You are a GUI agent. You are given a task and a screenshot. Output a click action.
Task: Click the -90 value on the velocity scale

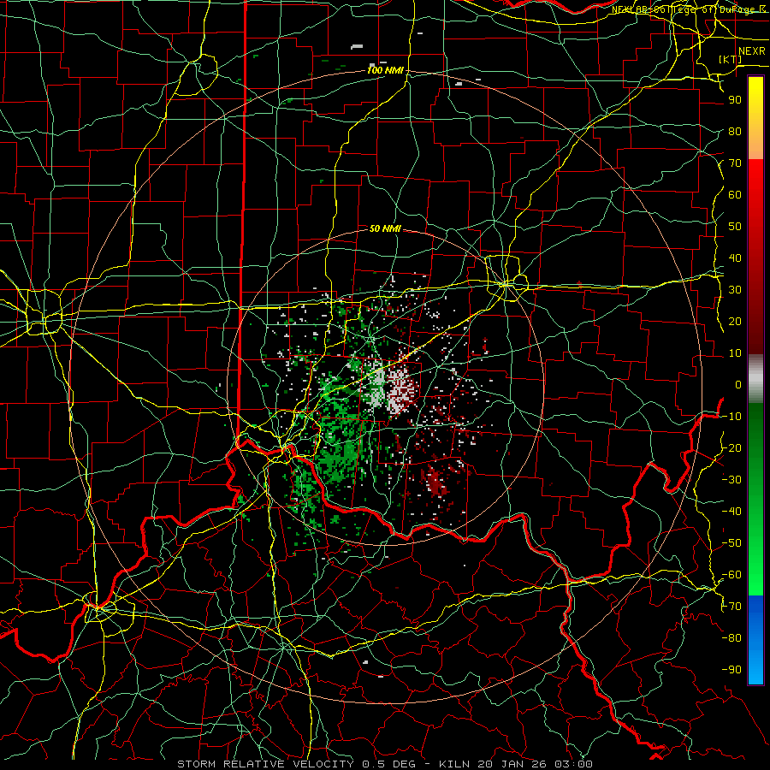pos(731,670)
